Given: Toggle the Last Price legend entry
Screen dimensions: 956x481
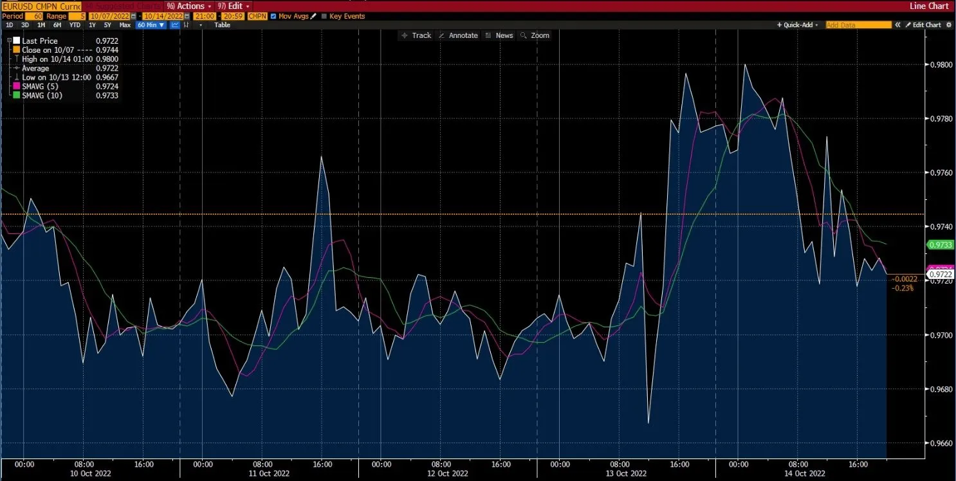Looking at the screenshot, I should 16,40.
